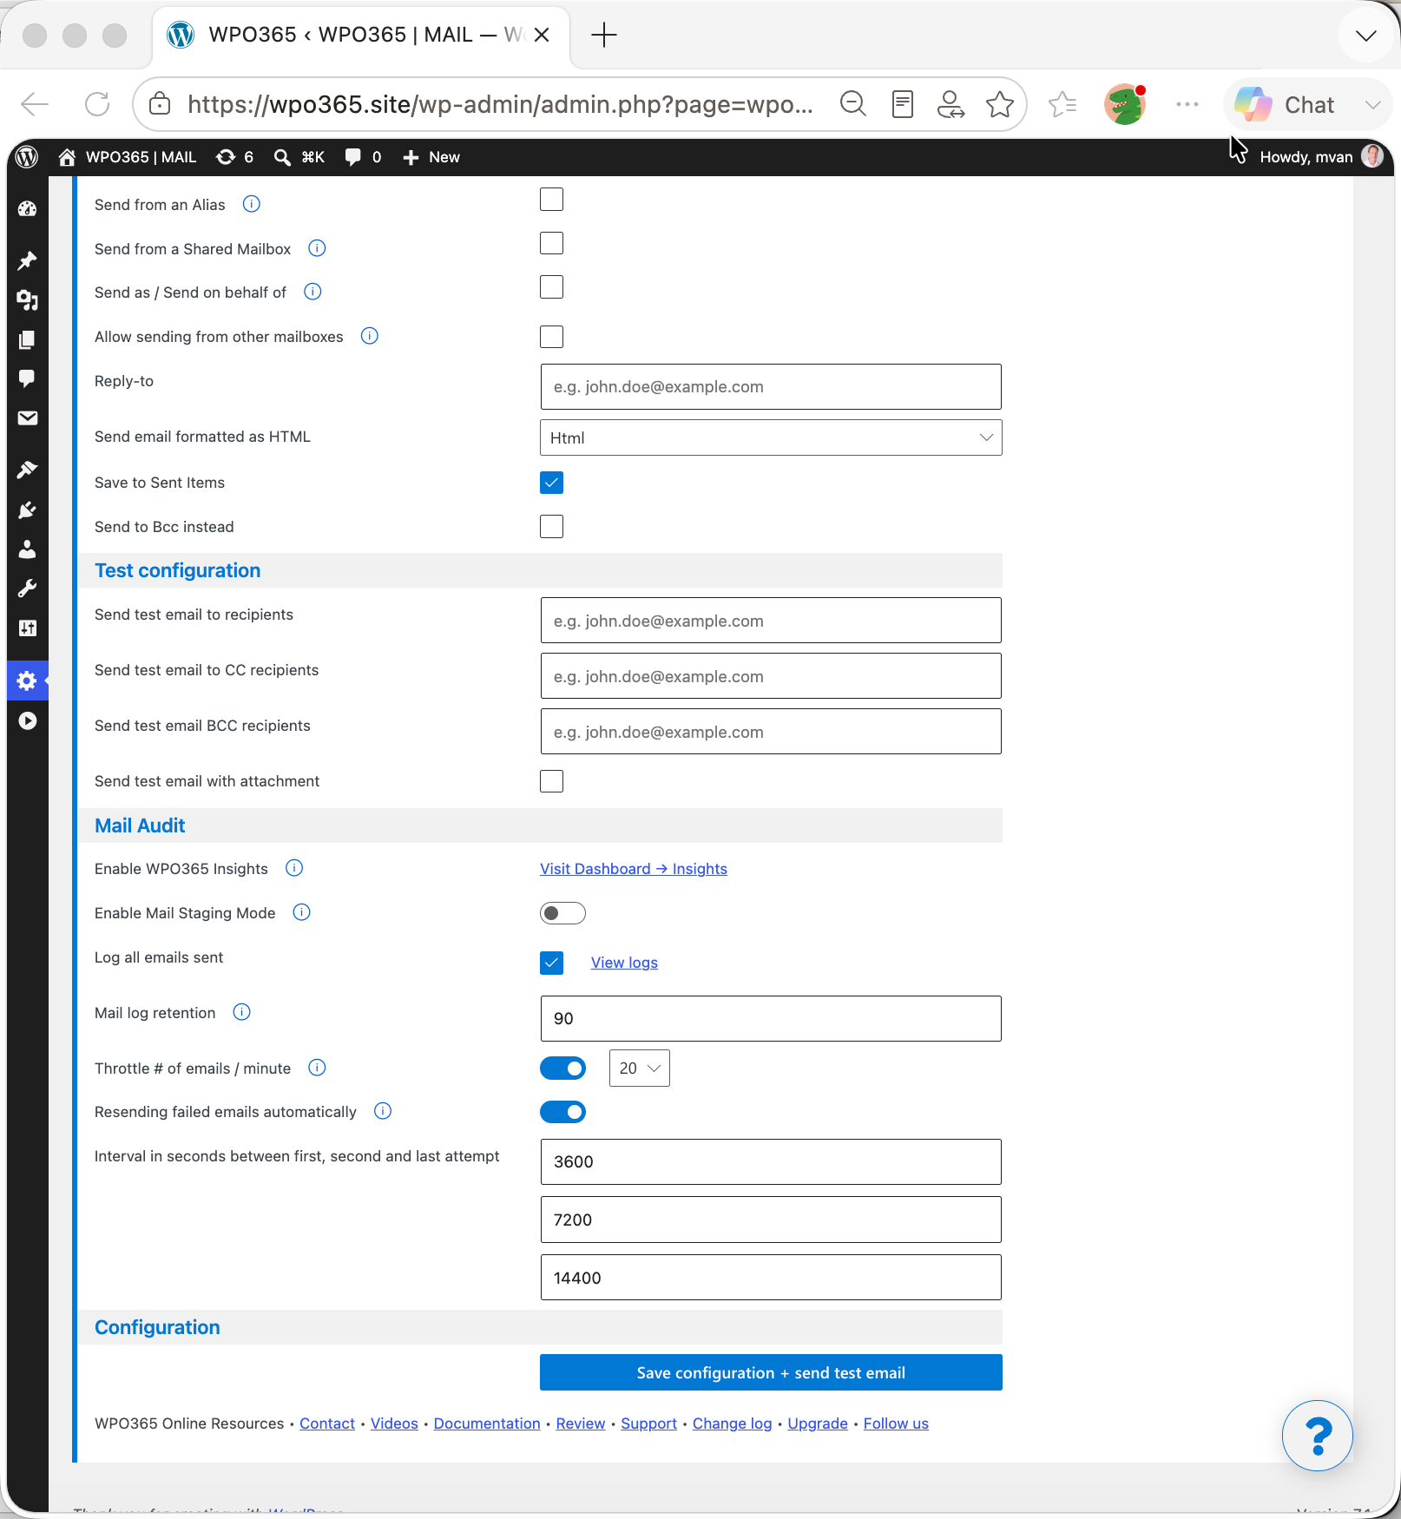The image size is (1401, 1519).
Task: Open the Howdy, mvan account menu
Action: (x=1321, y=157)
